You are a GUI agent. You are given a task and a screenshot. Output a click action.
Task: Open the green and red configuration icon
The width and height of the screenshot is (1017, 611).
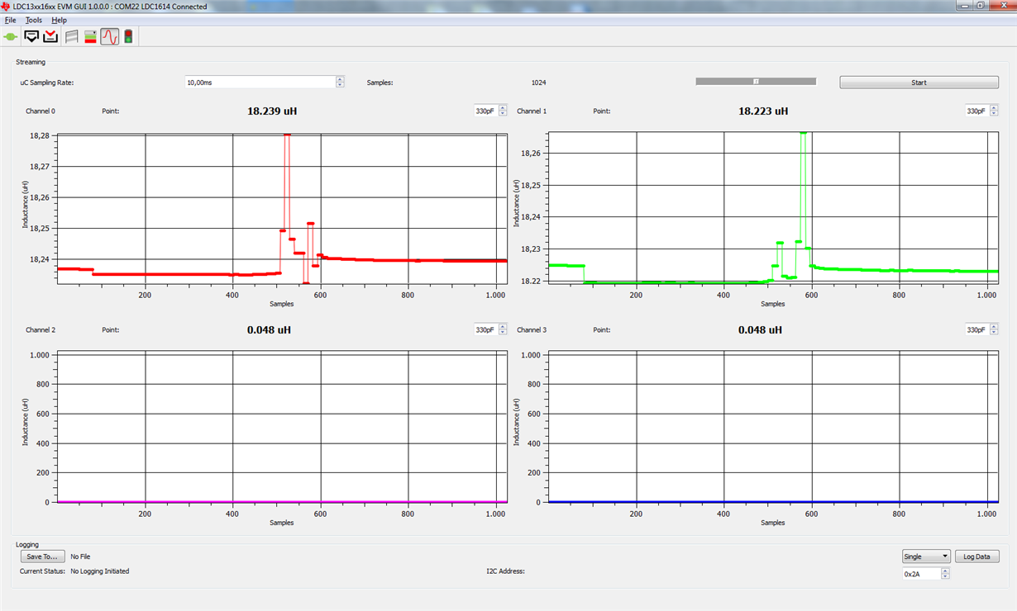(90, 36)
